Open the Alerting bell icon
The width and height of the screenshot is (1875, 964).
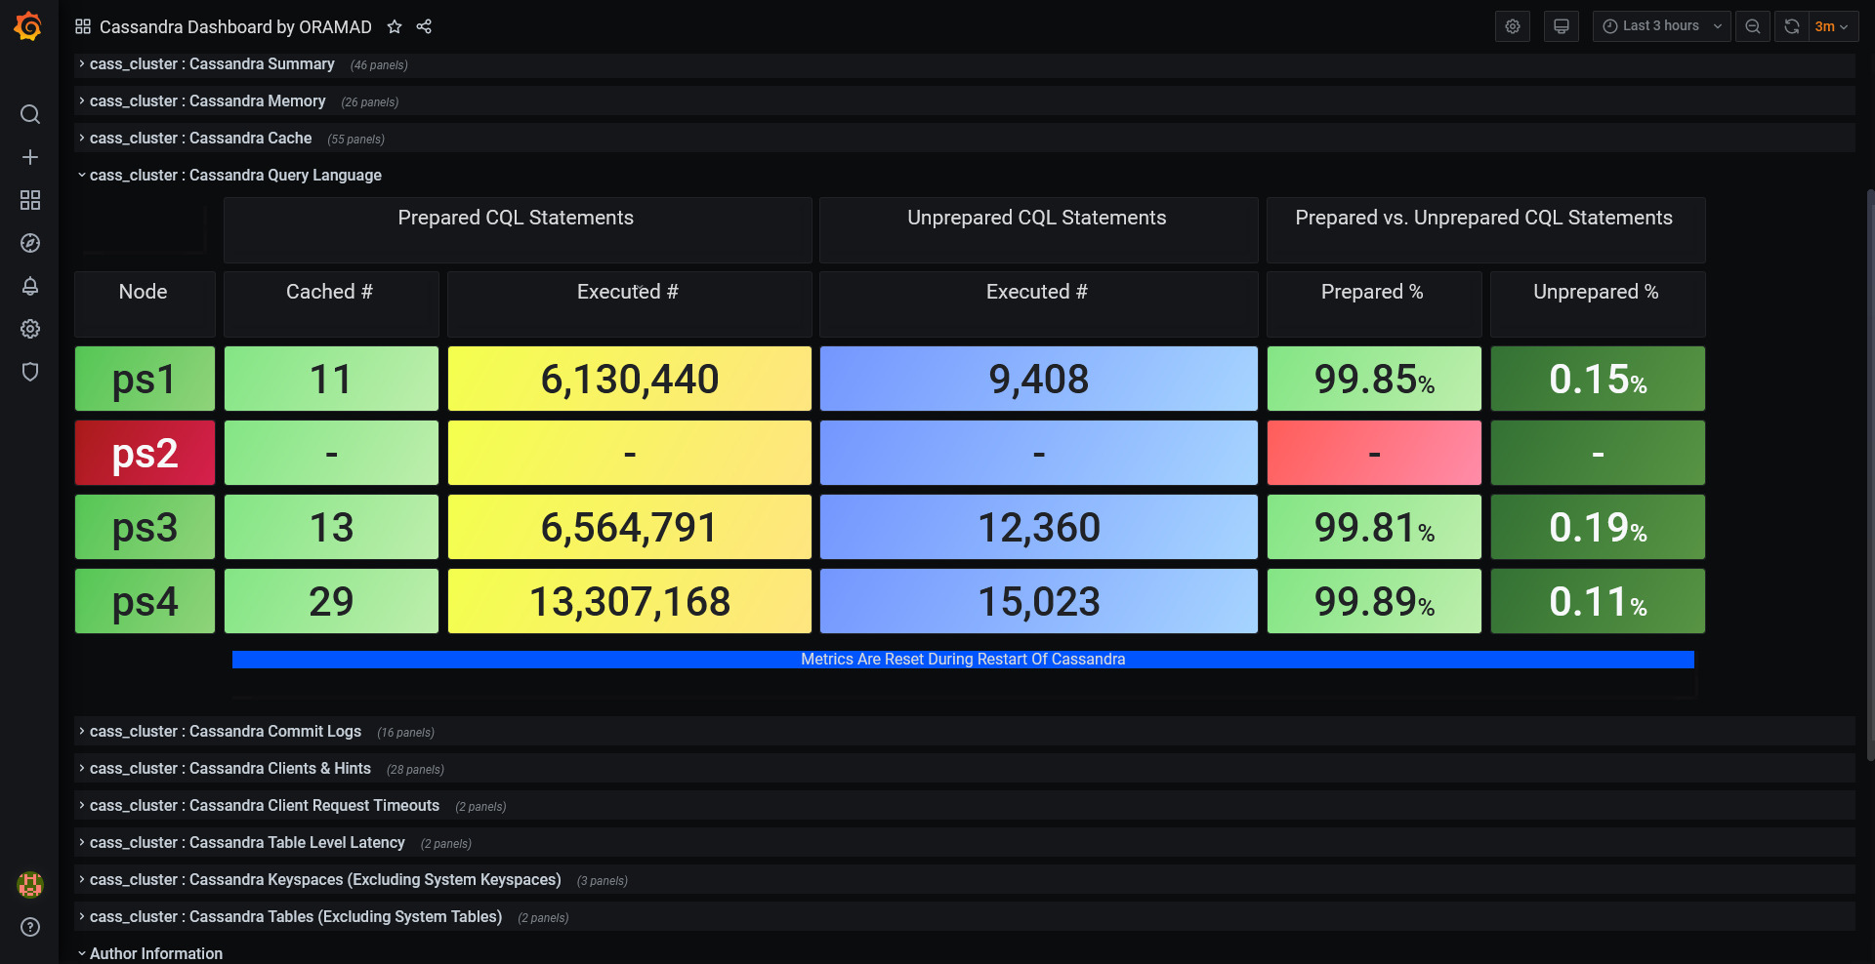click(x=30, y=286)
